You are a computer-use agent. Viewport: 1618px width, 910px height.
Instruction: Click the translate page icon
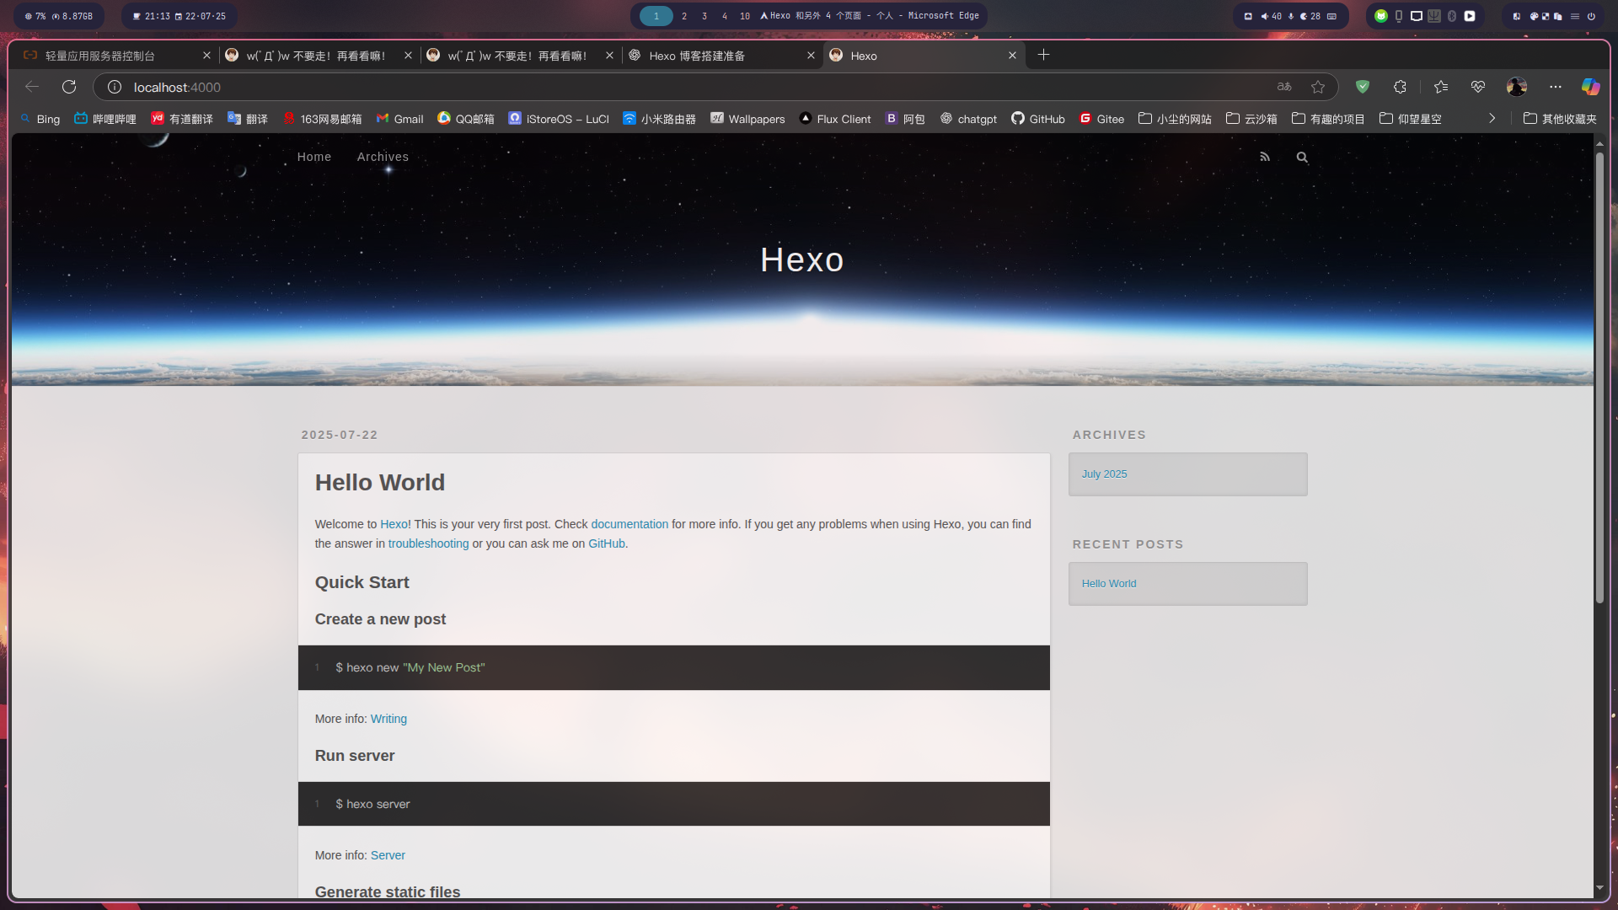click(1284, 87)
